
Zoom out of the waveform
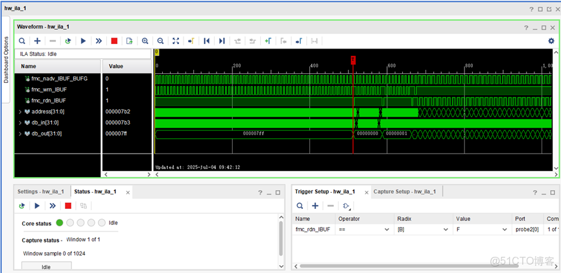click(160, 41)
